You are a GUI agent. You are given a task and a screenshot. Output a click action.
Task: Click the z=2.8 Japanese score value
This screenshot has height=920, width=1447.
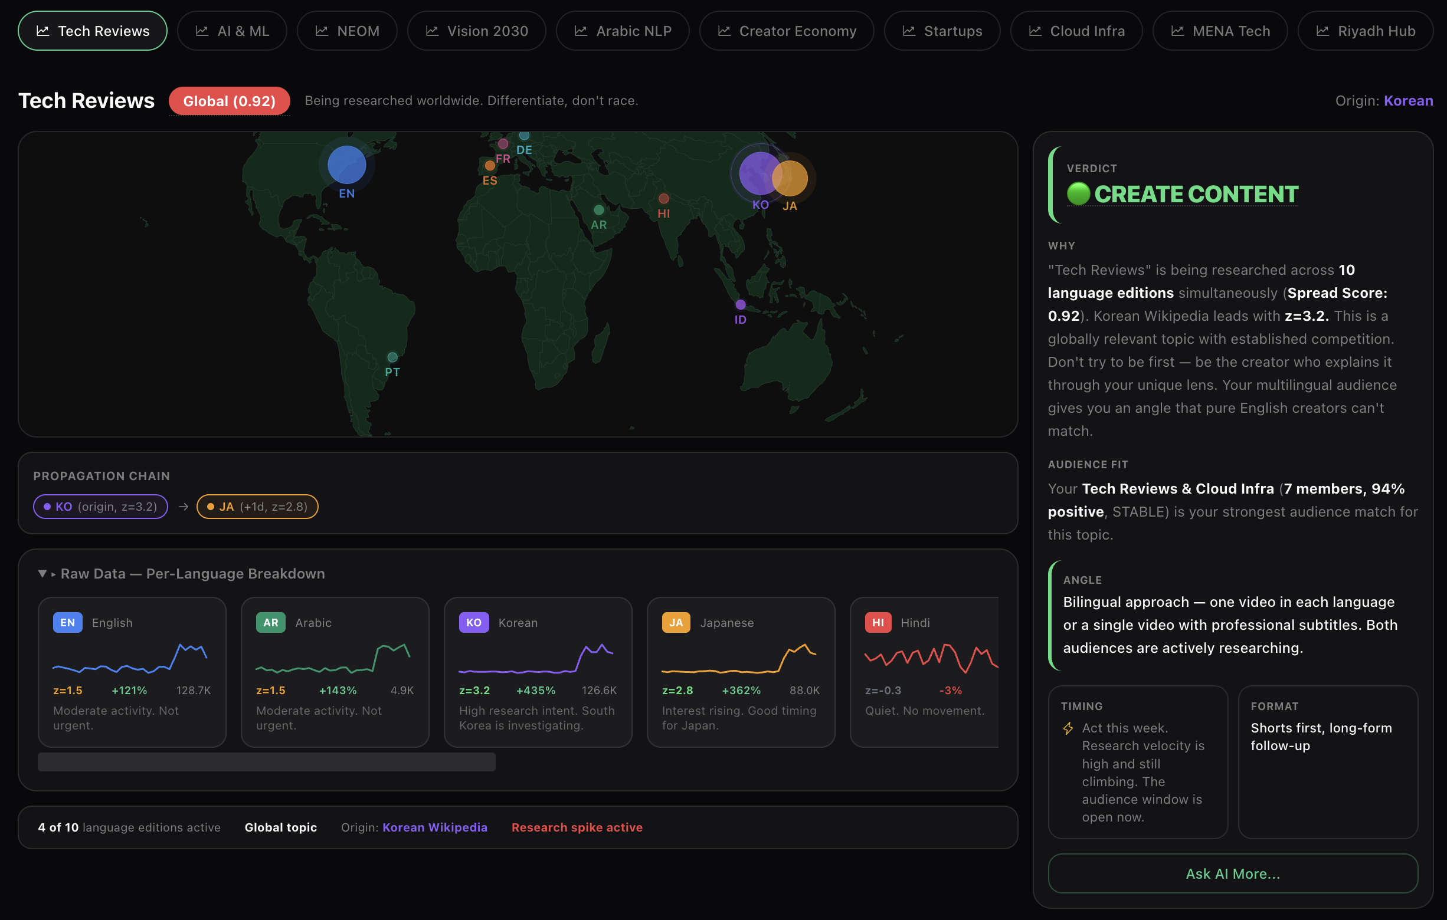[x=678, y=690]
